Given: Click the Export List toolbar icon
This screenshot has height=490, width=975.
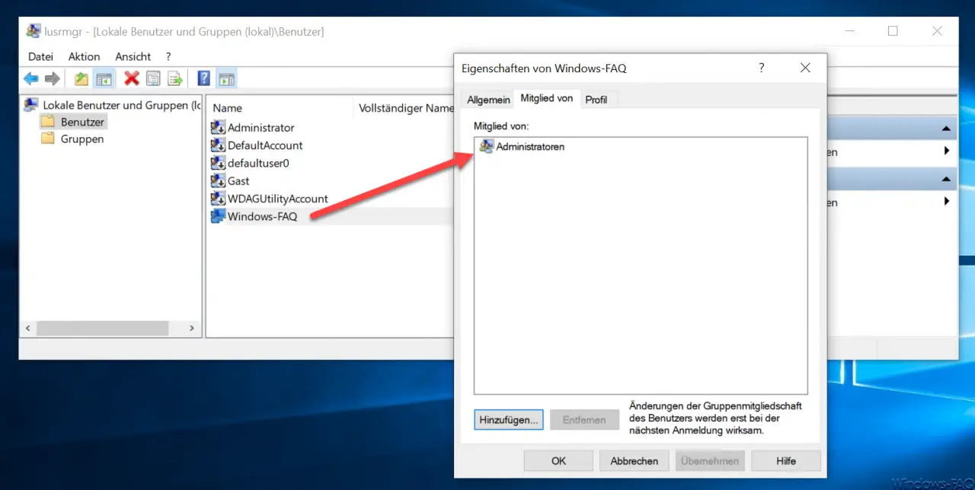Looking at the screenshot, I should (175, 78).
